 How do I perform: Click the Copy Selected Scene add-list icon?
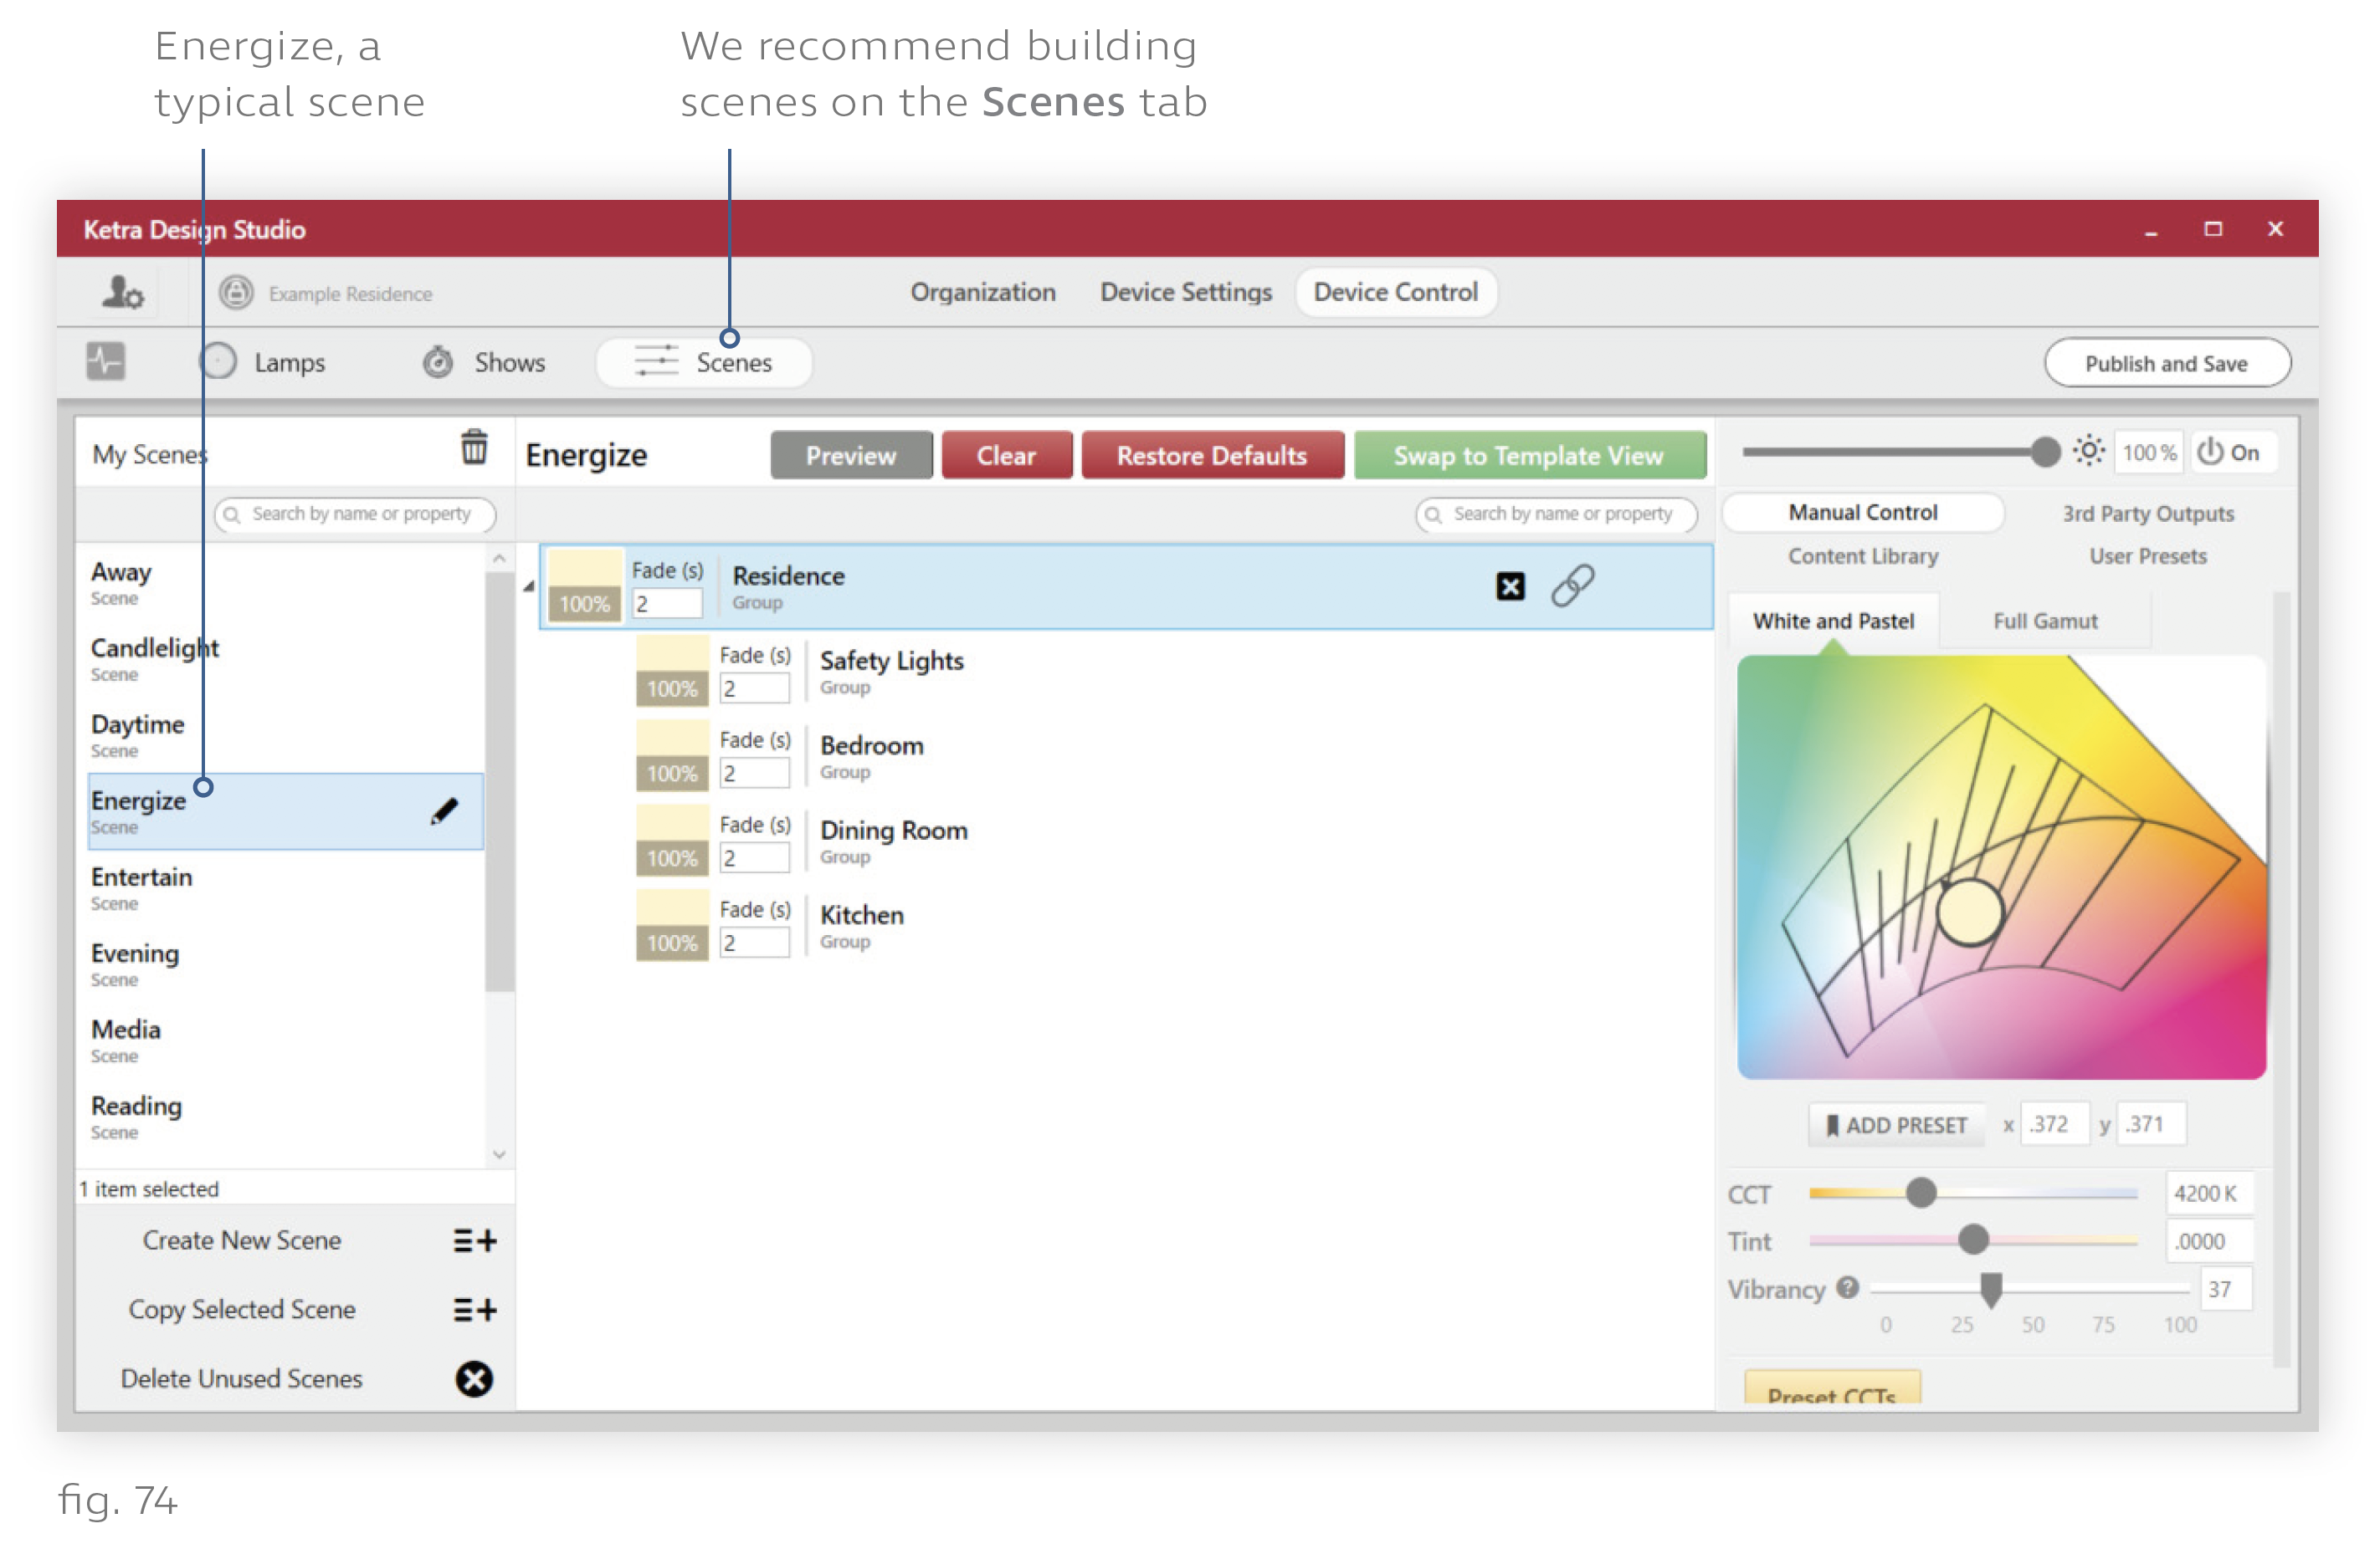pyautogui.click(x=474, y=1310)
